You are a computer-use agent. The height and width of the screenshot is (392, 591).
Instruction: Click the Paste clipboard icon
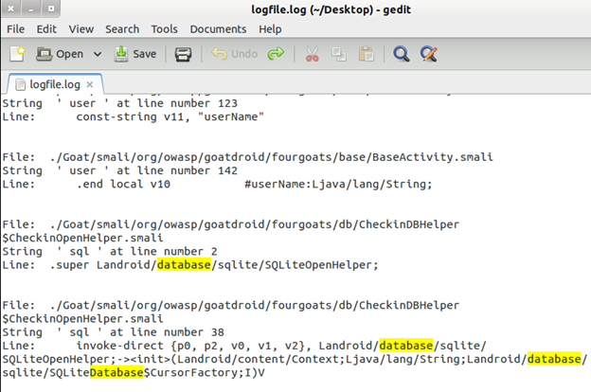pyautogui.click(x=367, y=54)
